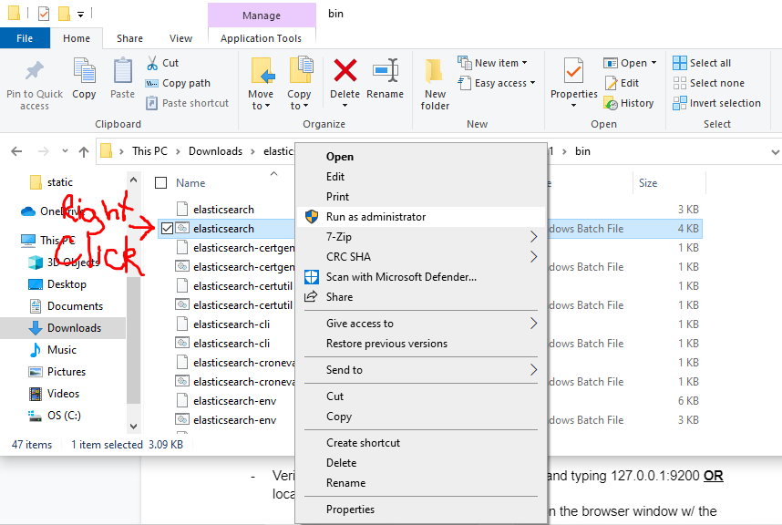Screen dimensions: 782x525
Task: Open OS (C:) drive in navigation pane
Action: 64,416
